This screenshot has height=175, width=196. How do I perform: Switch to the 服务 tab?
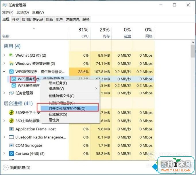click(86, 20)
